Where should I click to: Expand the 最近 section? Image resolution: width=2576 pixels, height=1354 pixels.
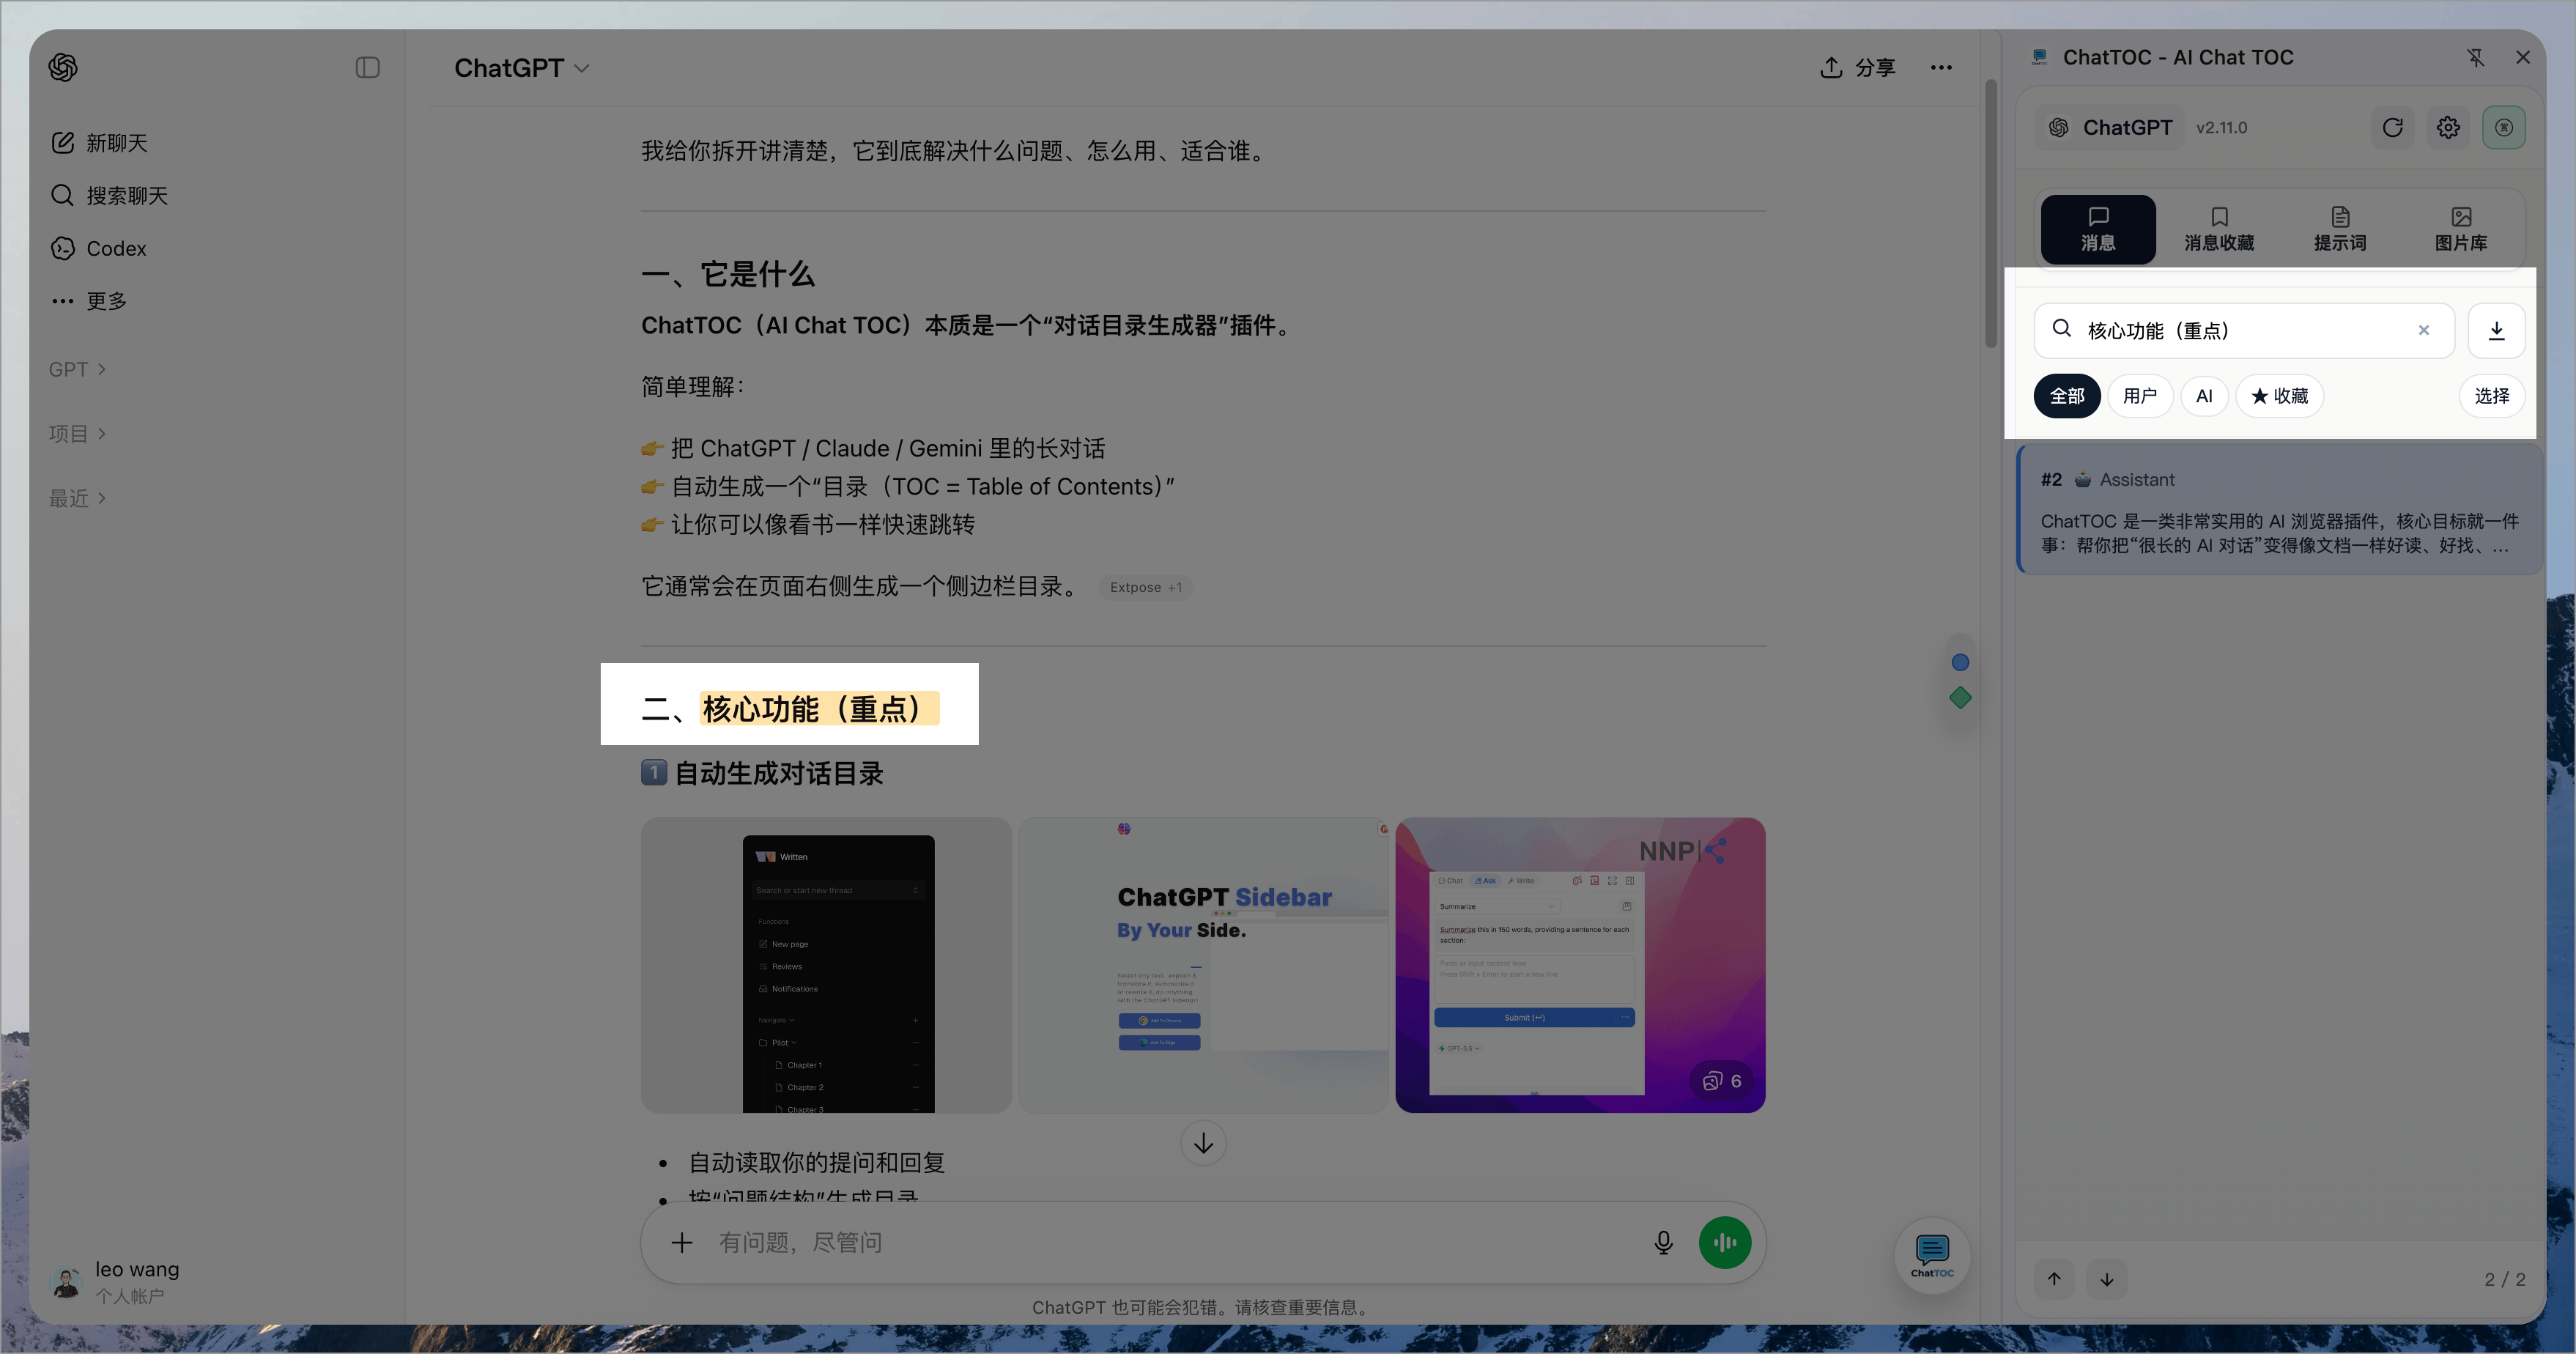coord(77,498)
